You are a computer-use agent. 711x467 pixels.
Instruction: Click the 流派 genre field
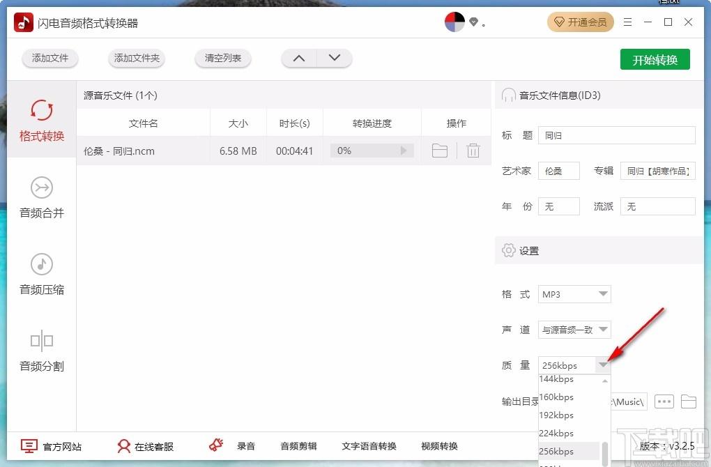point(657,206)
